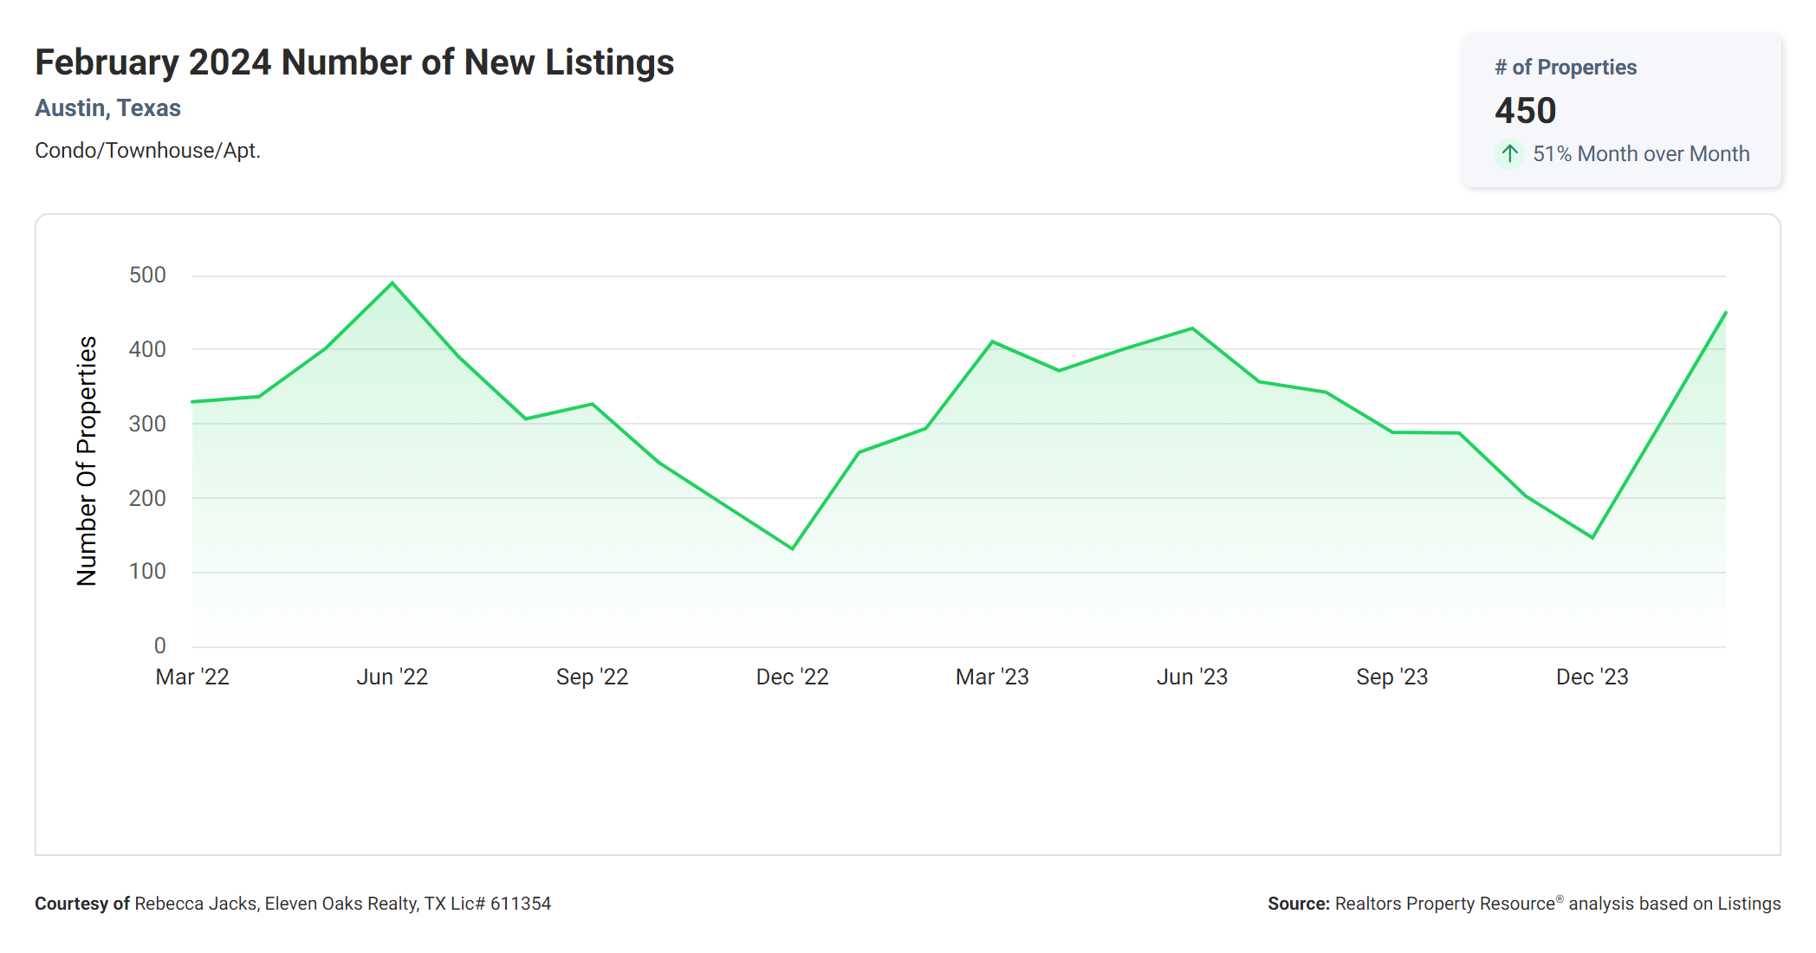Click the Sep '23 axis label

(1391, 677)
